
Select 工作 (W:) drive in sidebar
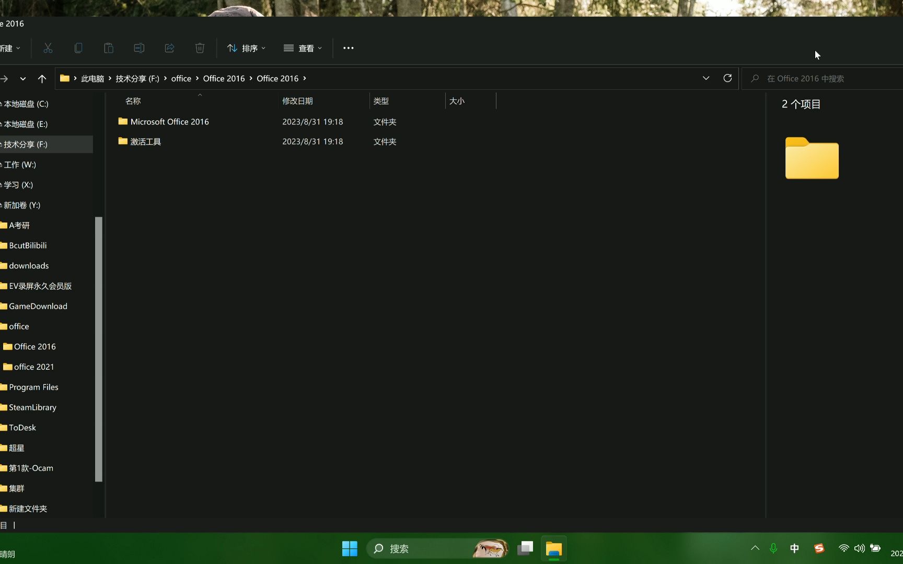point(20,164)
